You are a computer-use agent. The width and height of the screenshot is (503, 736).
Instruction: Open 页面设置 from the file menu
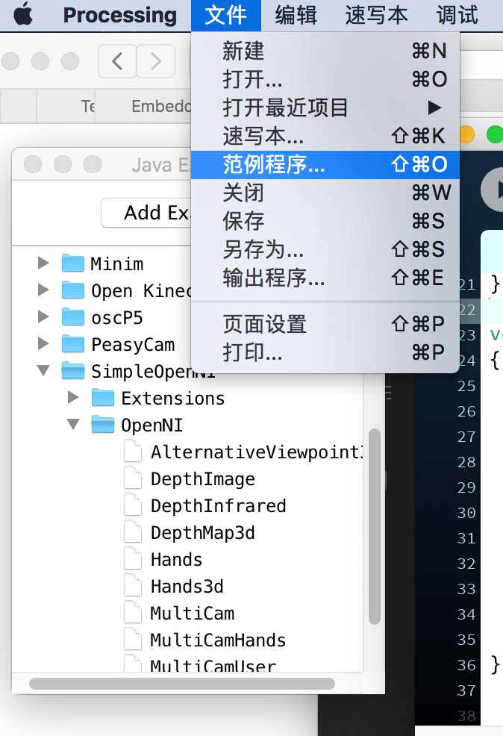325,324
